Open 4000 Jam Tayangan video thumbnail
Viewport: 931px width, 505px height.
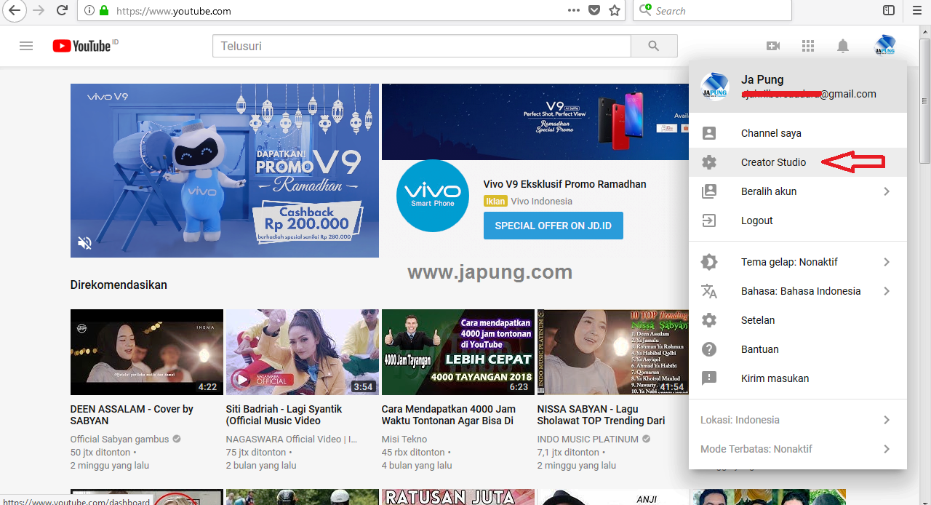tap(458, 352)
